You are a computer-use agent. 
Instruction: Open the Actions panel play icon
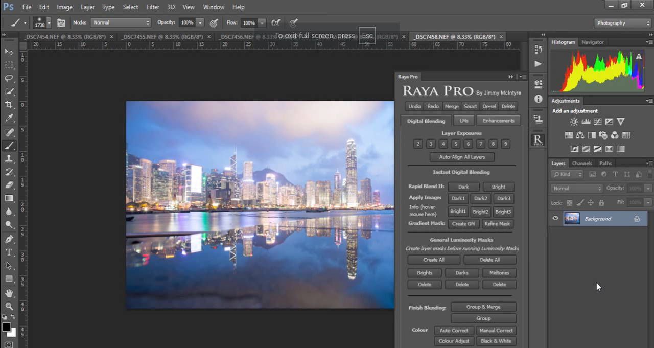point(538,64)
